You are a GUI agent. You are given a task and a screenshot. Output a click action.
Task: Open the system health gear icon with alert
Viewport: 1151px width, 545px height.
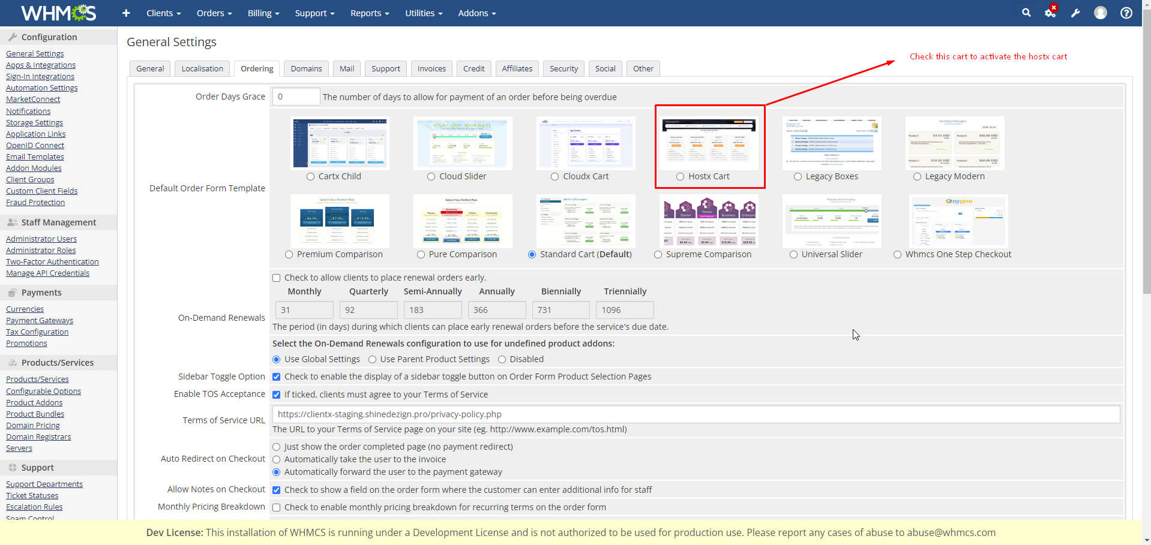pos(1050,13)
